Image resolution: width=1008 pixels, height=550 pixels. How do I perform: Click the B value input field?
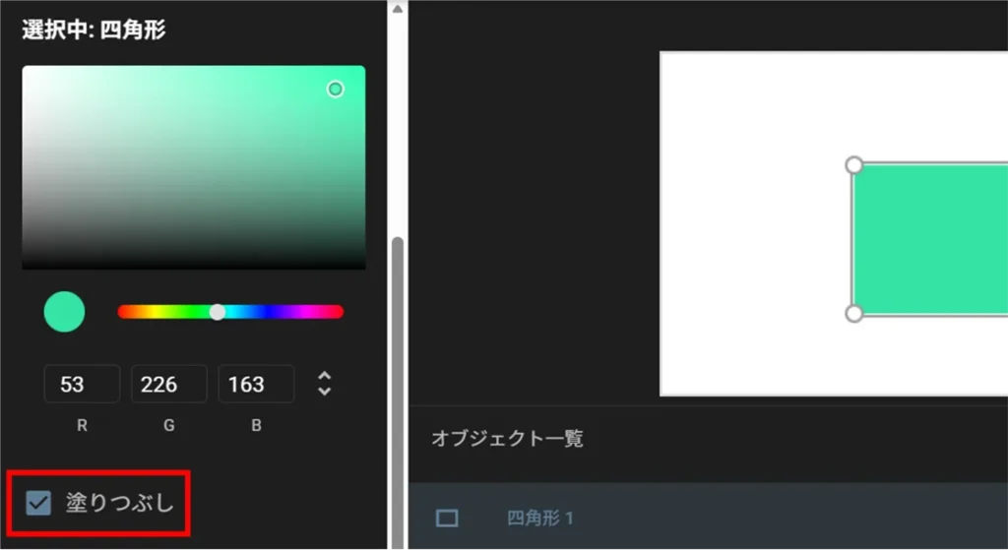pos(255,384)
